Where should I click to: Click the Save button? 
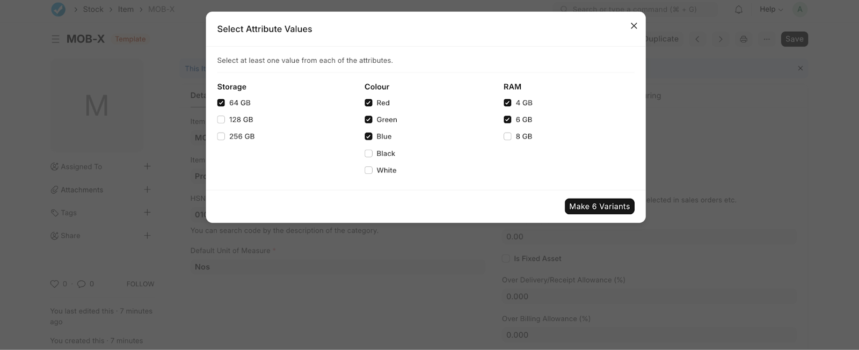point(794,39)
